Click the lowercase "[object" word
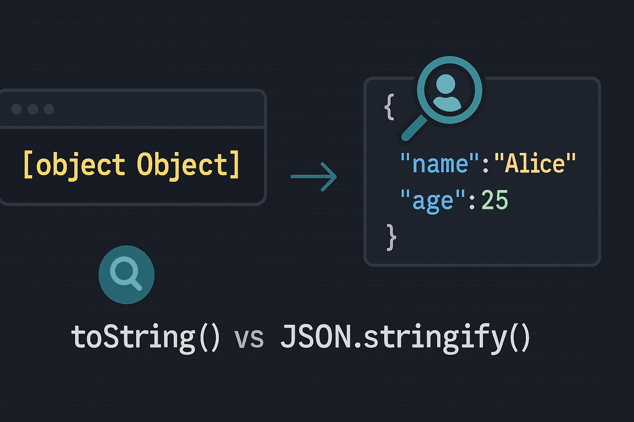 tap(74, 165)
